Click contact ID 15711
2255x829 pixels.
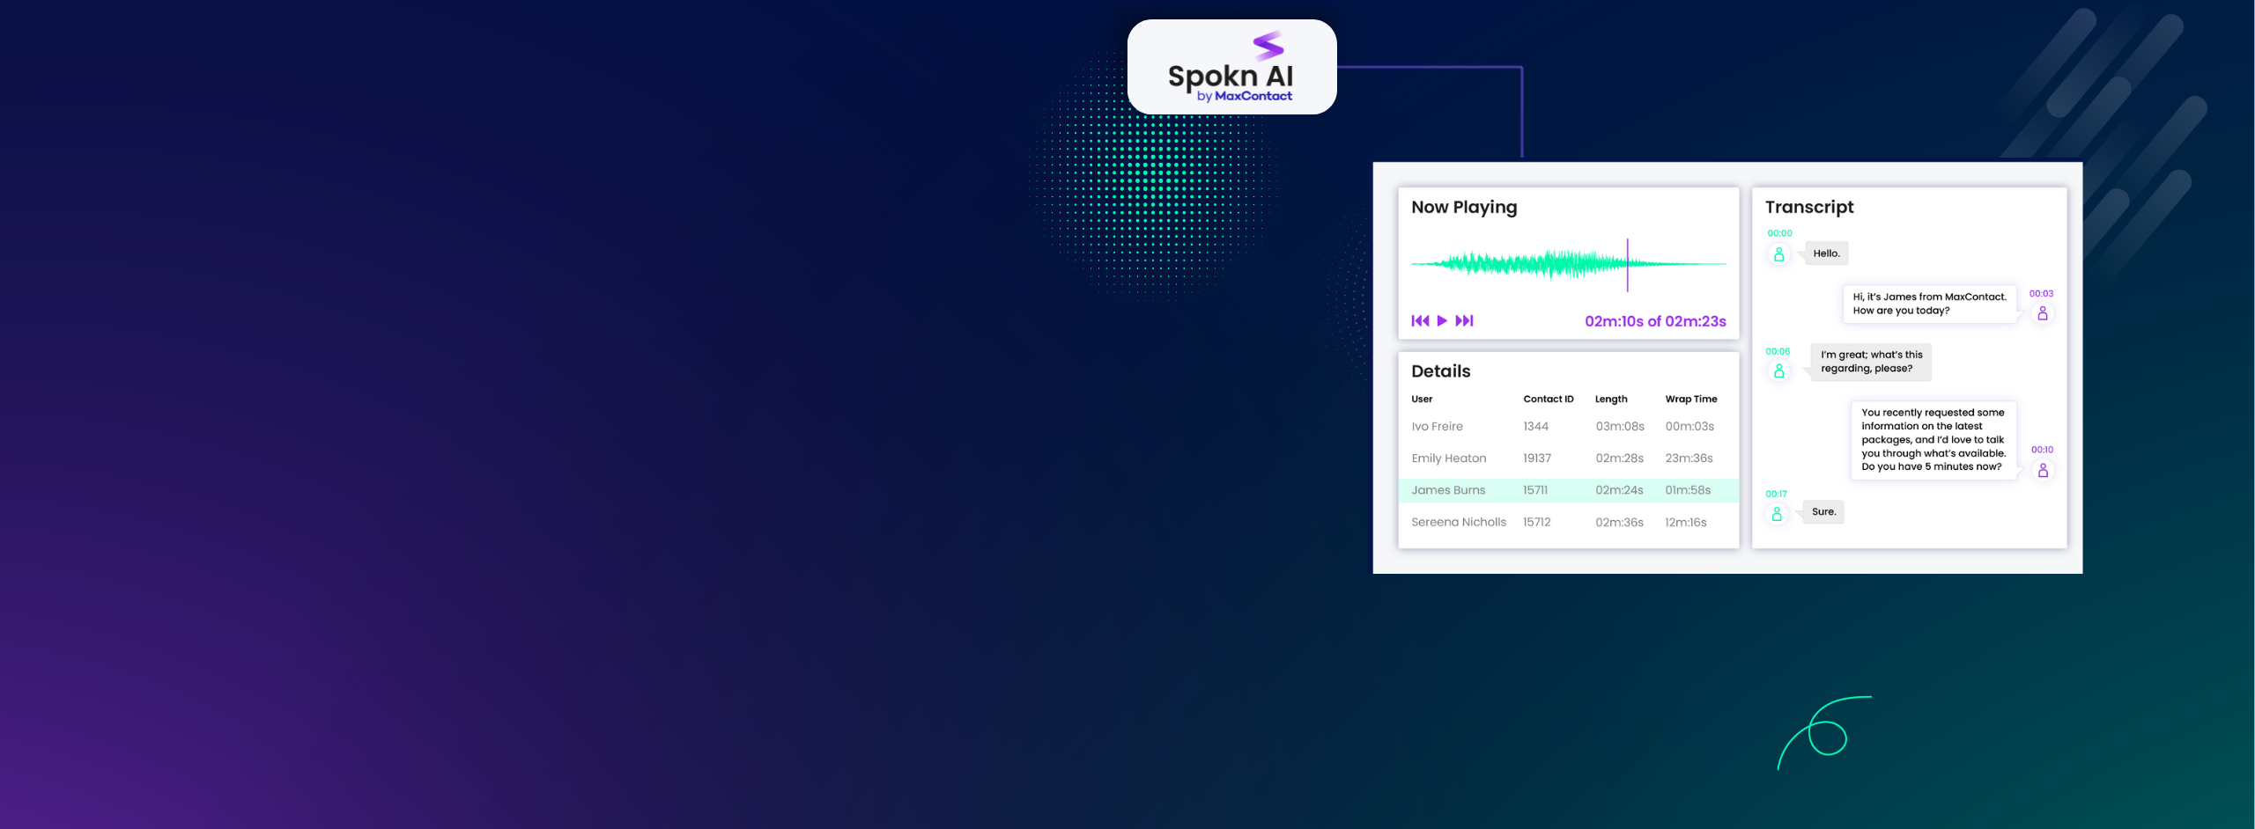1535,490
